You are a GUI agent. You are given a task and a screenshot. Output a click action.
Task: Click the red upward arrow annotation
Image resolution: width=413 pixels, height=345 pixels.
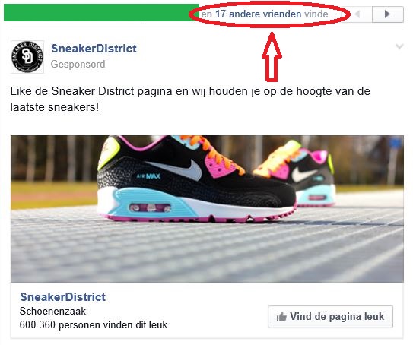coord(272,56)
